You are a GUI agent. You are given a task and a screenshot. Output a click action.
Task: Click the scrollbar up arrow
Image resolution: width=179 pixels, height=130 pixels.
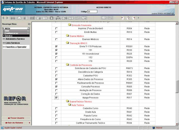(177, 23)
